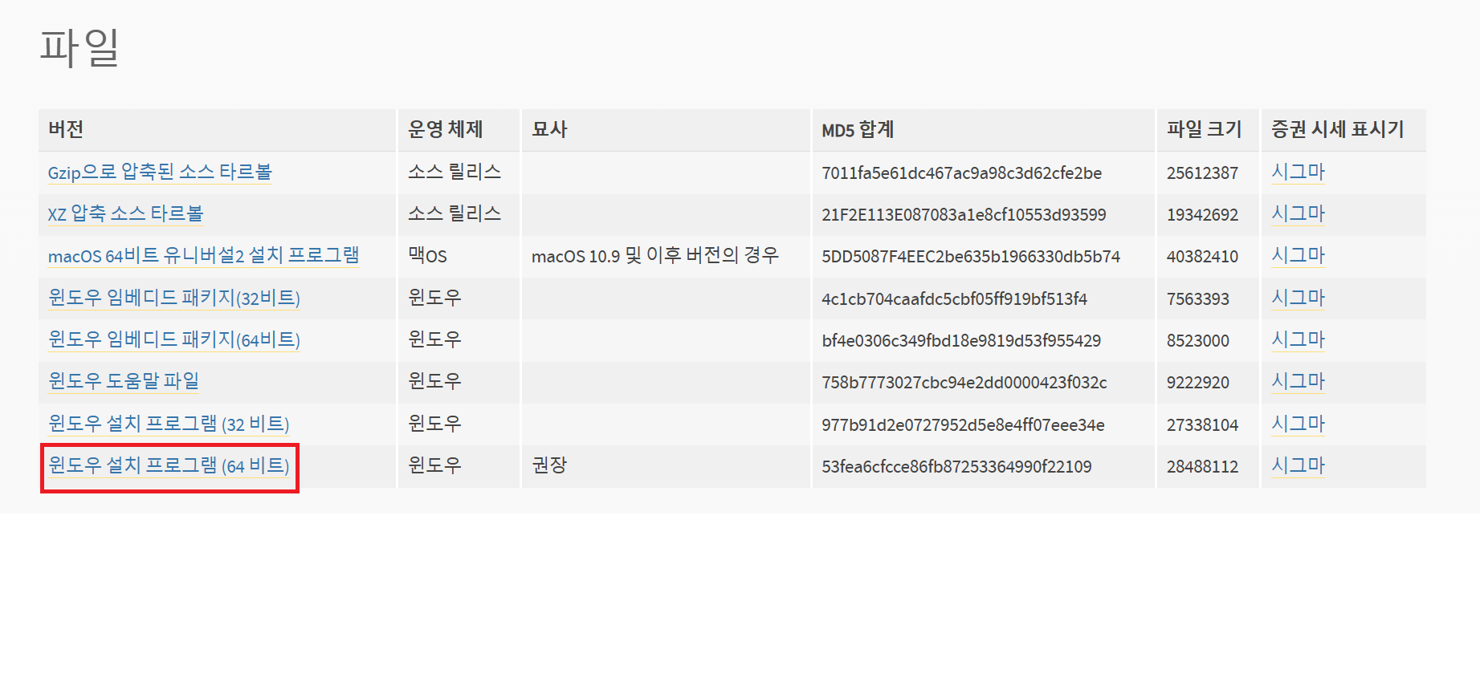Open 시그마 link for 32비트 임베디드 패키지
This screenshot has width=1480, height=674.
[x=1298, y=298]
